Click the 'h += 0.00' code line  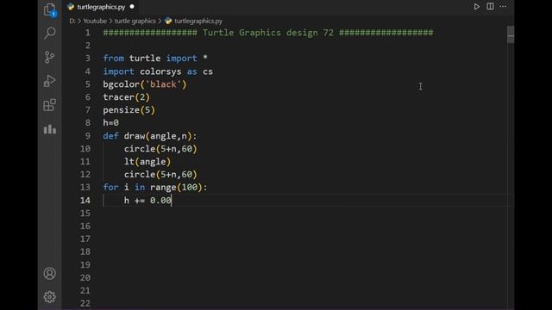pyautogui.click(x=147, y=201)
